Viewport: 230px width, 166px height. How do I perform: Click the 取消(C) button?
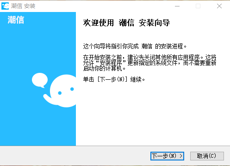click(207, 156)
